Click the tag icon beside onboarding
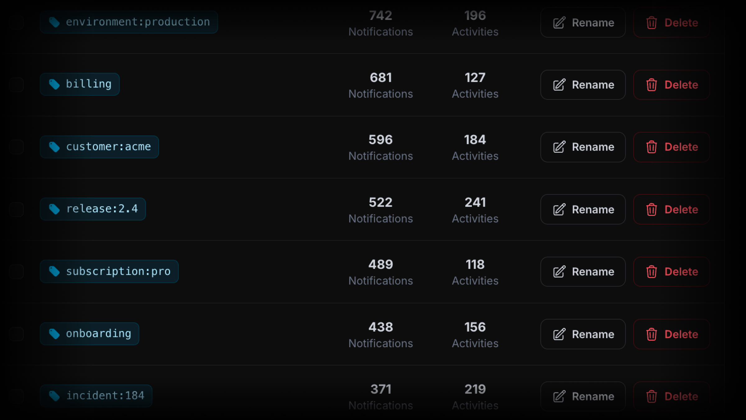The height and width of the screenshot is (420, 746). (x=54, y=334)
